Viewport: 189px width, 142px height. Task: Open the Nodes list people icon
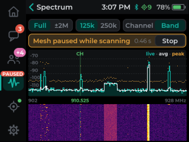coord(14,59)
